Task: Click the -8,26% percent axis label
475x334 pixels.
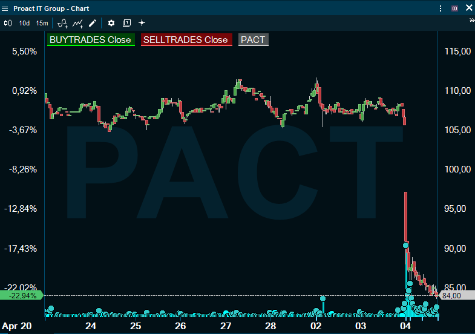Action: (x=23, y=169)
